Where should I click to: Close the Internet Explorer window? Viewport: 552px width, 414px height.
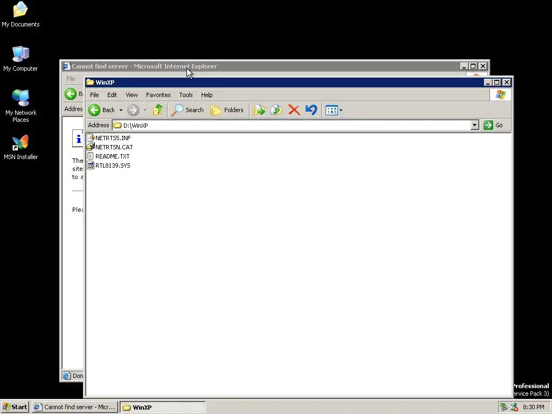point(482,66)
